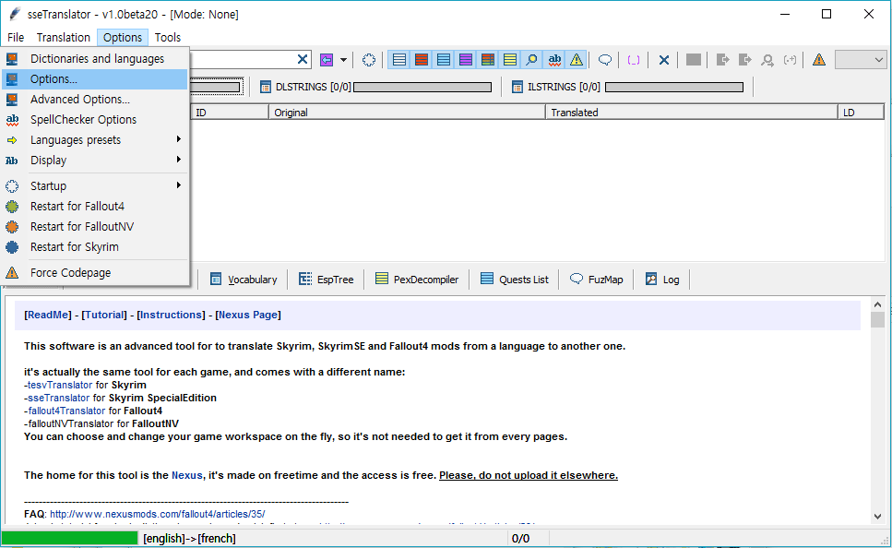This screenshot has width=892, height=548.
Task: Select the spell checker (ab) toolbar icon
Action: click(553, 59)
